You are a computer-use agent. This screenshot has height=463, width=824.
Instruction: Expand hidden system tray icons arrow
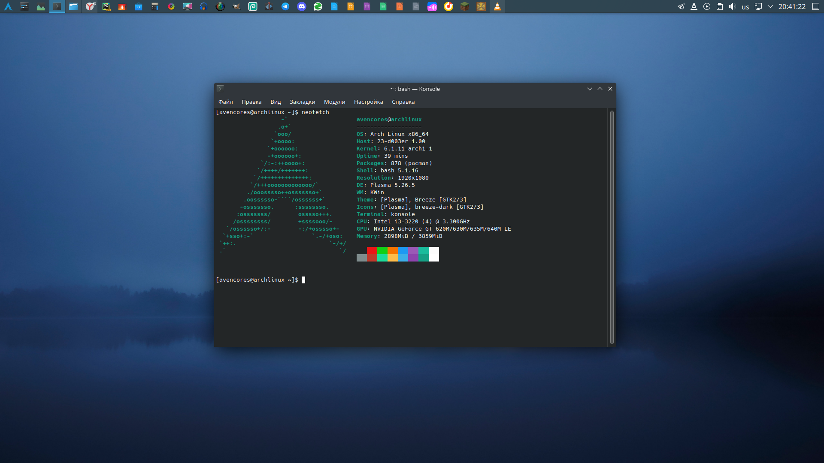(770, 6)
